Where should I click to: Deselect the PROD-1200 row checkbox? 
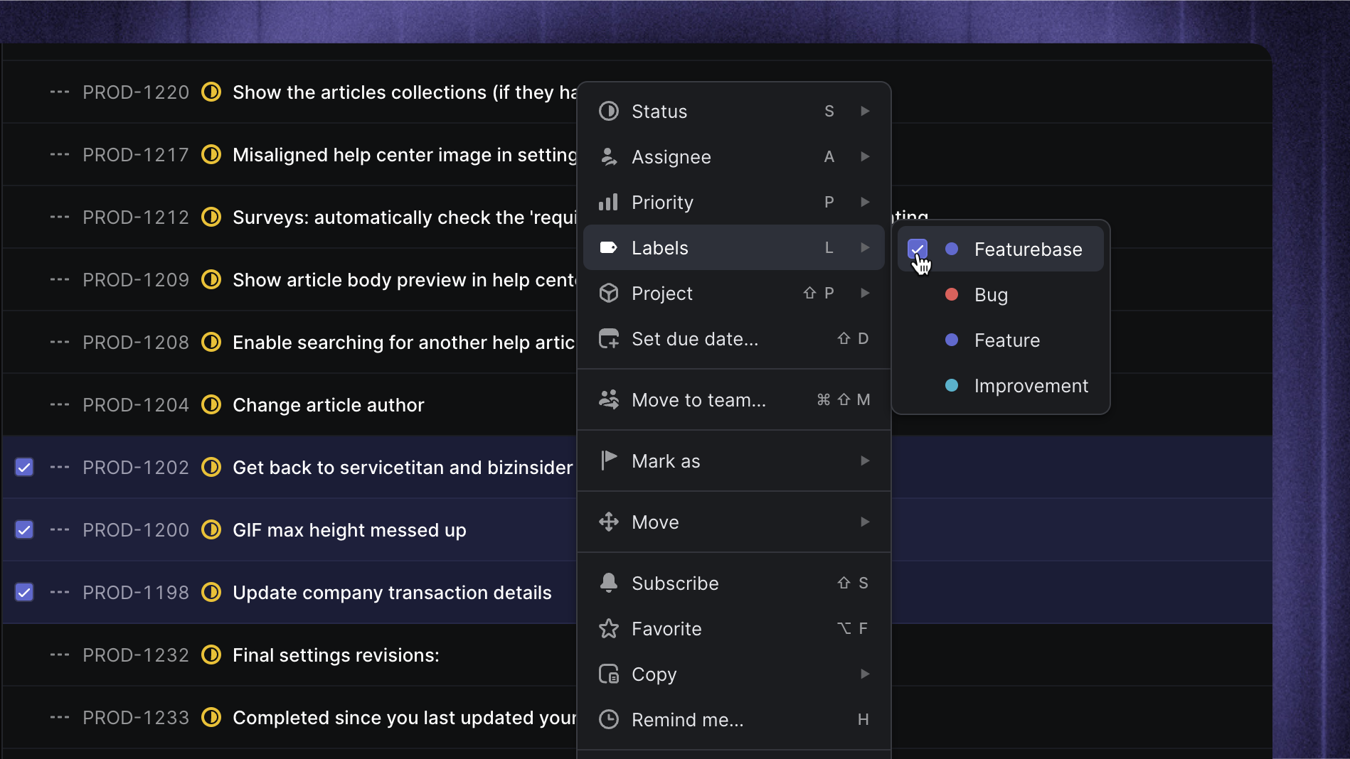[x=24, y=530]
